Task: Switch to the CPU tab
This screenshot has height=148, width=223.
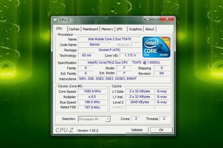Action: [59, 29]
